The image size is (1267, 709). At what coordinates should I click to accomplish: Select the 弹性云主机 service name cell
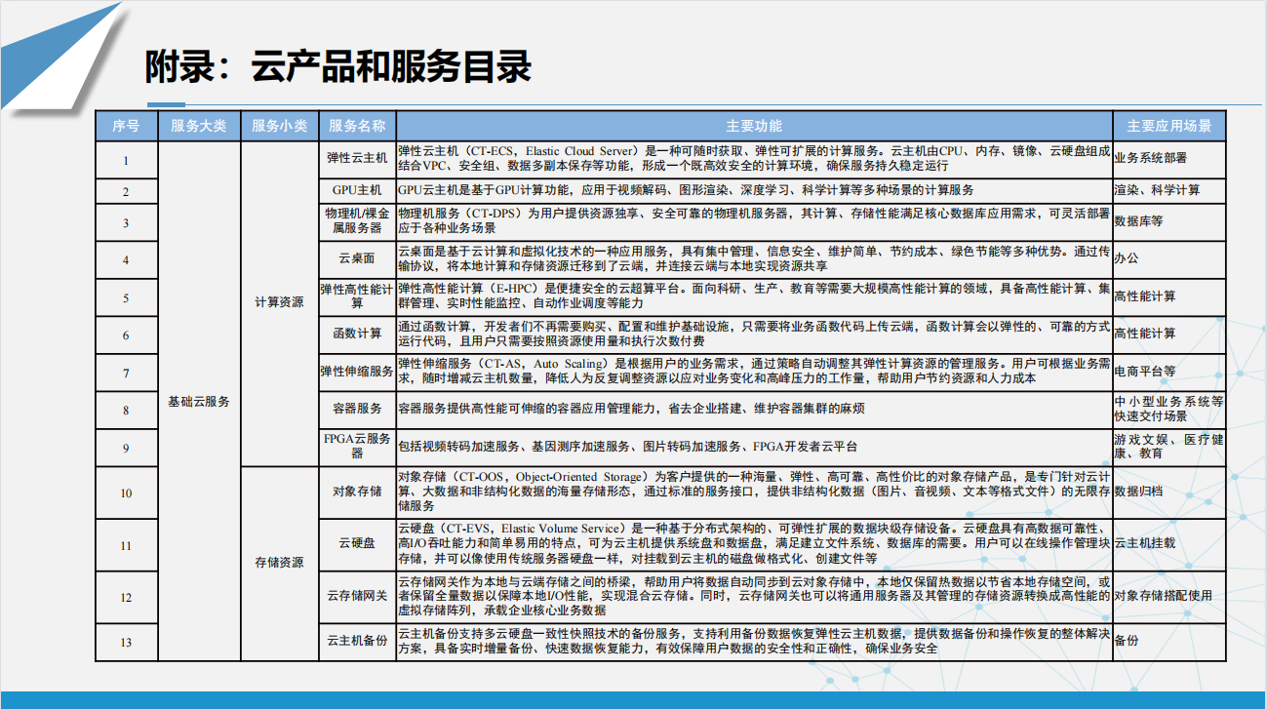click(357, 157)
